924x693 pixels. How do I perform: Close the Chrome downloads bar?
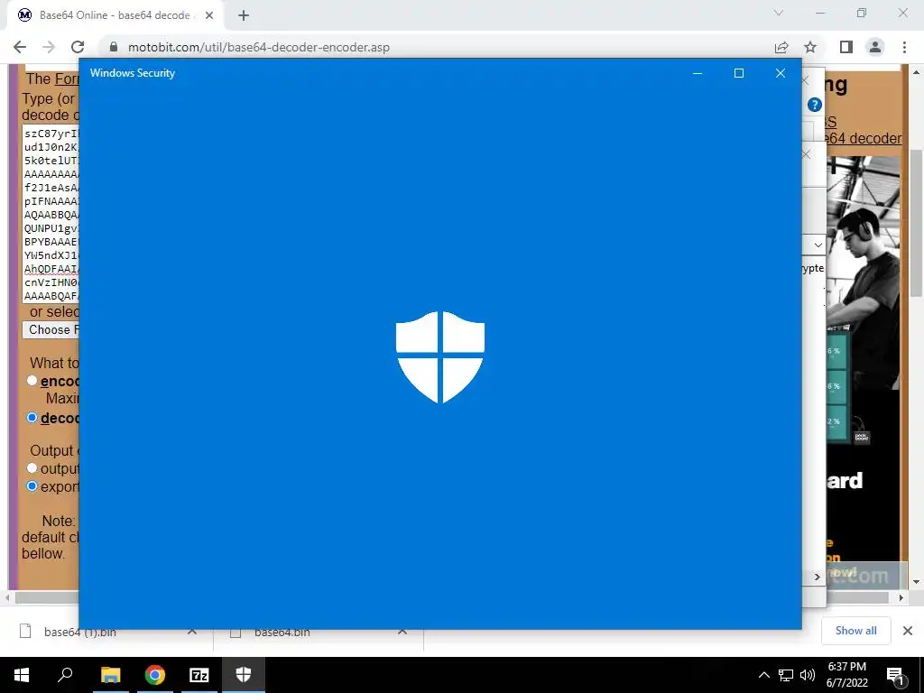[x=908, y=631]
